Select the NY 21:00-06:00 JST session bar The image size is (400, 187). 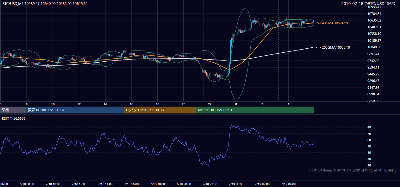click(255, 110)
